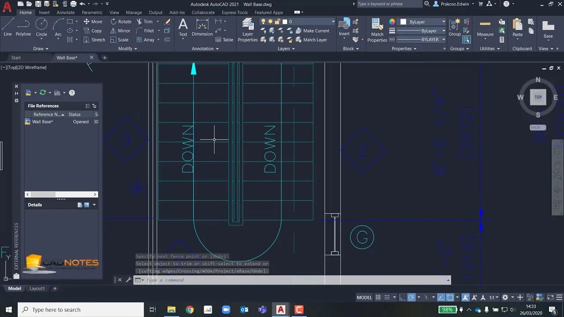This screenshot has height=317, width=564.
Task: Activate the Scale command
Action: coord(119,40)
